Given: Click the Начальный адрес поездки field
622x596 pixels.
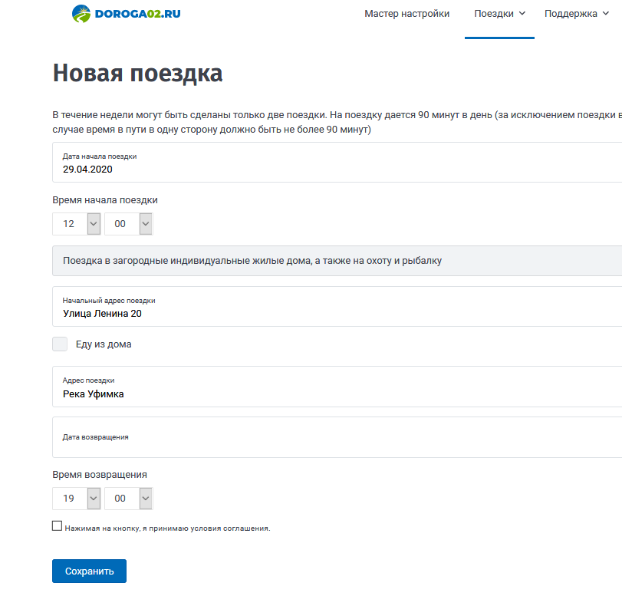Looking at the screenshot, I should coord(337,307).
